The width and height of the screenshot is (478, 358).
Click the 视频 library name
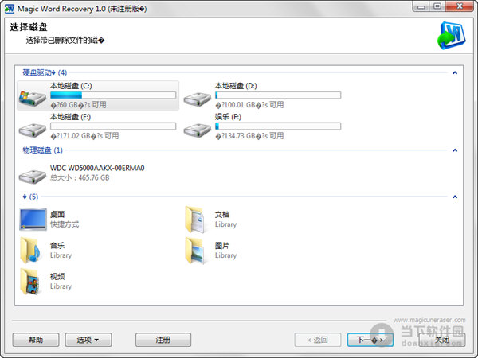pos(57,276)
